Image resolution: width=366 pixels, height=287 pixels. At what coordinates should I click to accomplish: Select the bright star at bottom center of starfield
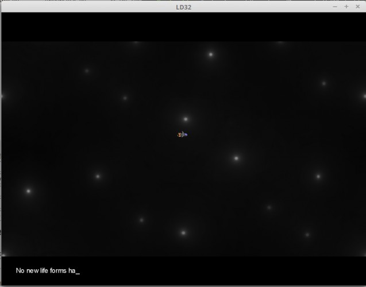(183, 232)
